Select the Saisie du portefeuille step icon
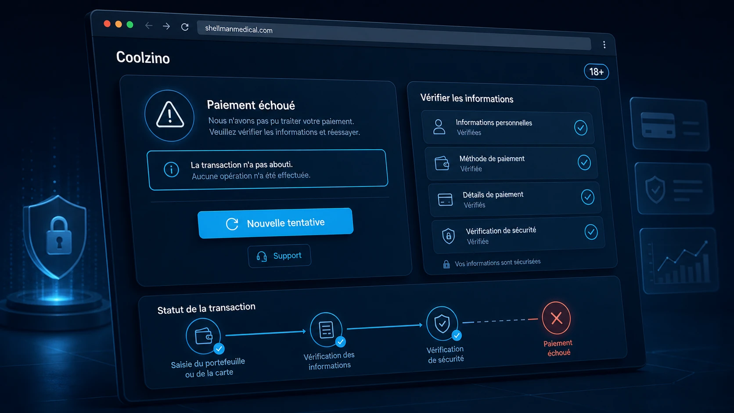 [204, 336]
